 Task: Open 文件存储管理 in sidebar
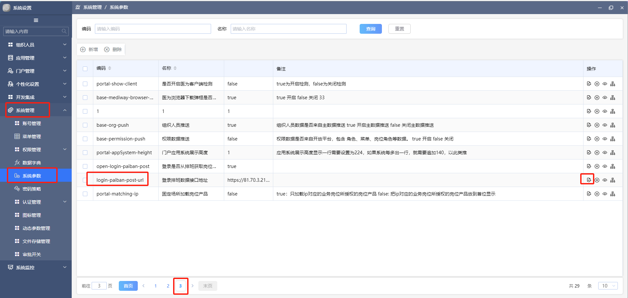pos(36,241)
